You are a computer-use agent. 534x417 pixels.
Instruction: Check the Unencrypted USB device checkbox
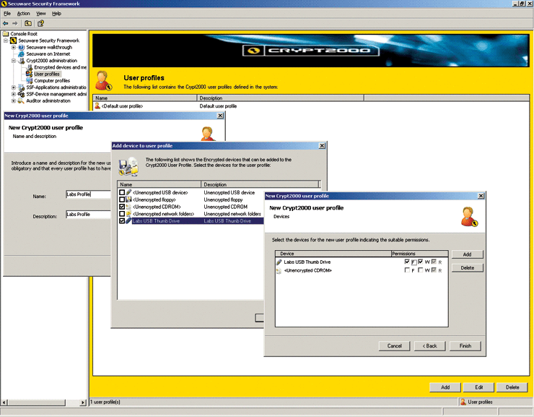[x=122, y=192]
